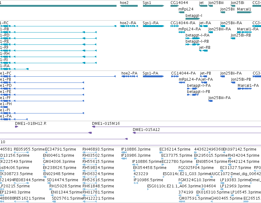Select the EC37375.5prime EST label
Screen dimensions: 261x203
177,155
